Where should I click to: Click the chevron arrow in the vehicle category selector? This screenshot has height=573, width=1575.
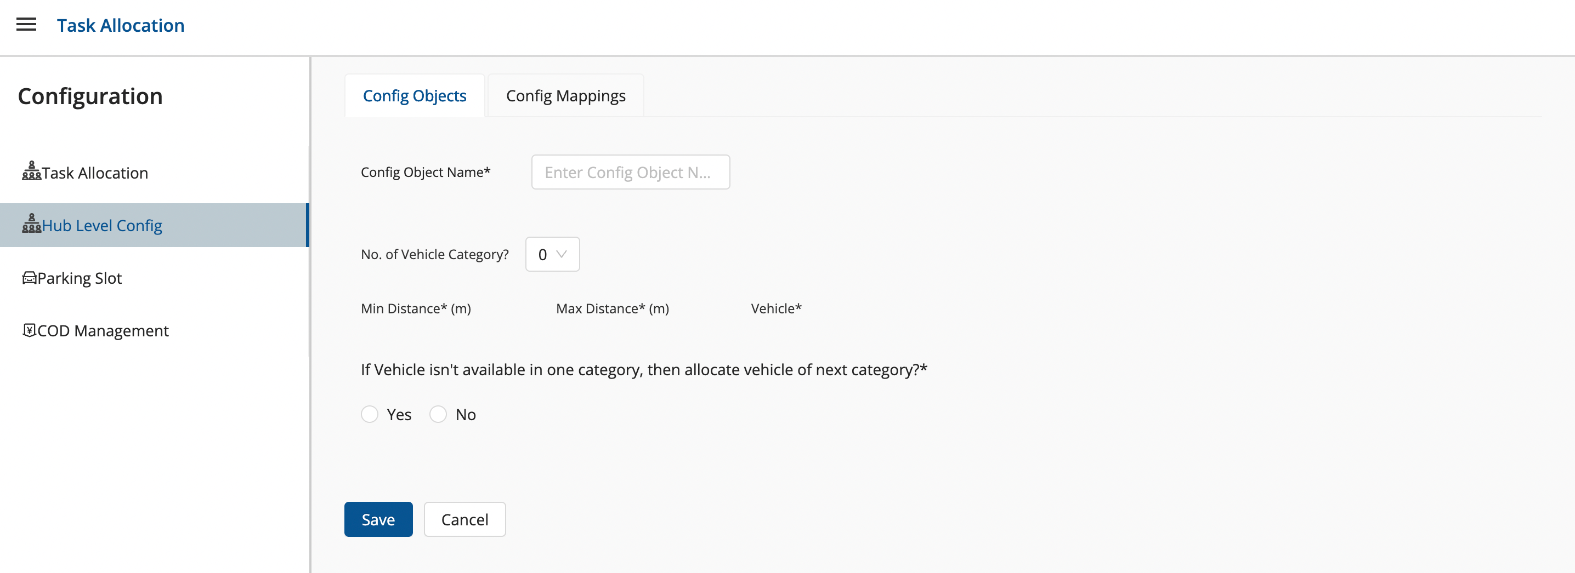(x=562, y=254)
